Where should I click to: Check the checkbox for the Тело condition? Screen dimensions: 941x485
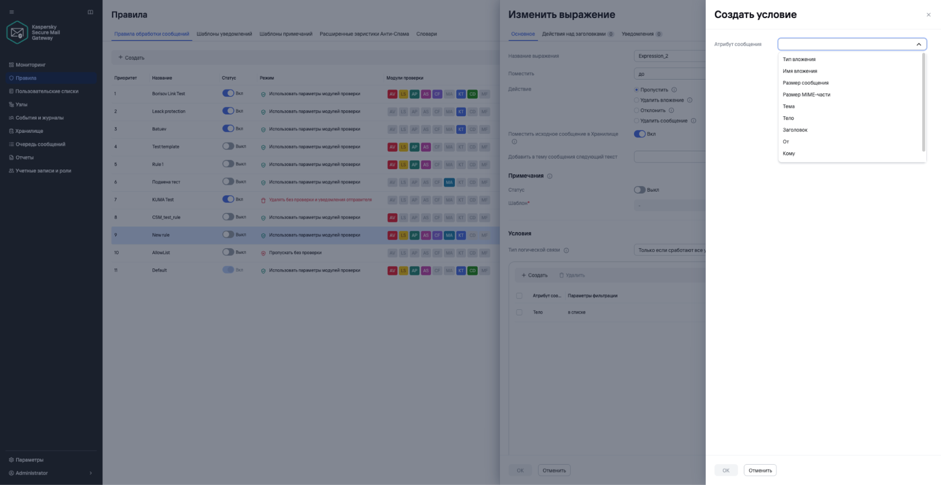click(x=519, y=312)
